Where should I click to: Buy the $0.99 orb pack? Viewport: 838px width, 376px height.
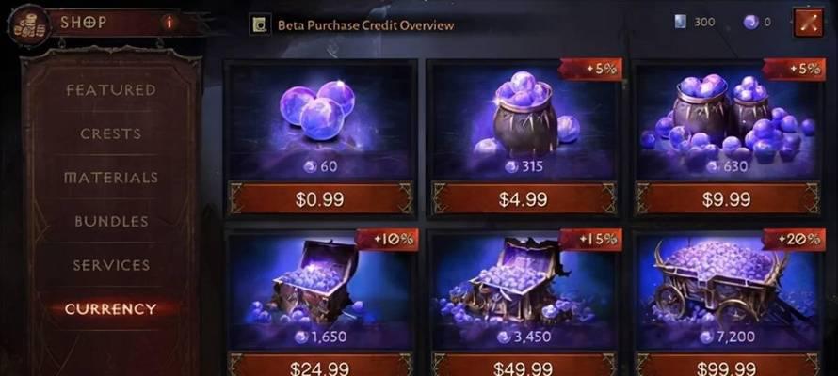coord(321,199)
